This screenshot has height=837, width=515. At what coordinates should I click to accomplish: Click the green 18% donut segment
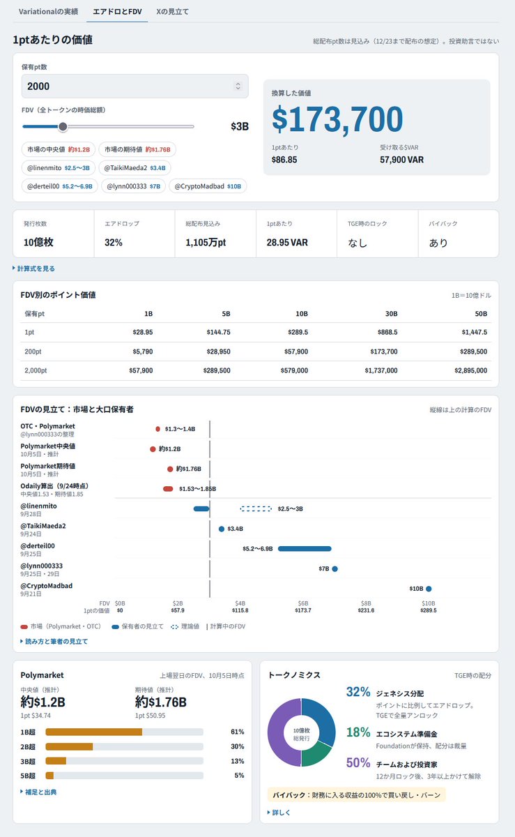point(315,756)
